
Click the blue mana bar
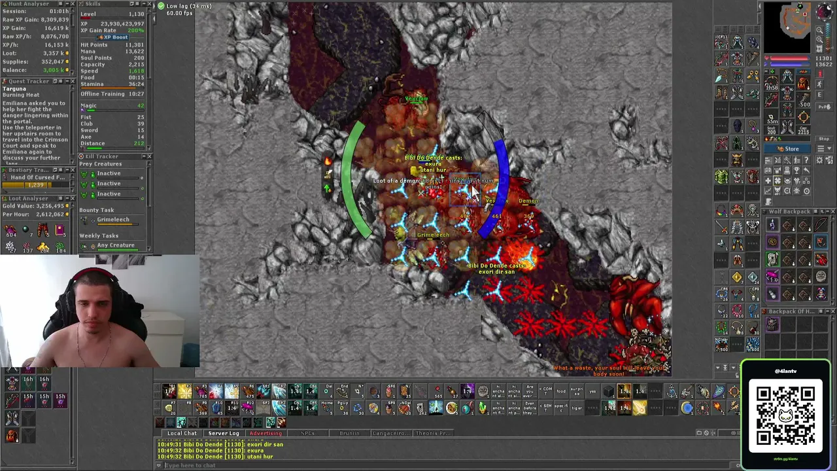790,64
